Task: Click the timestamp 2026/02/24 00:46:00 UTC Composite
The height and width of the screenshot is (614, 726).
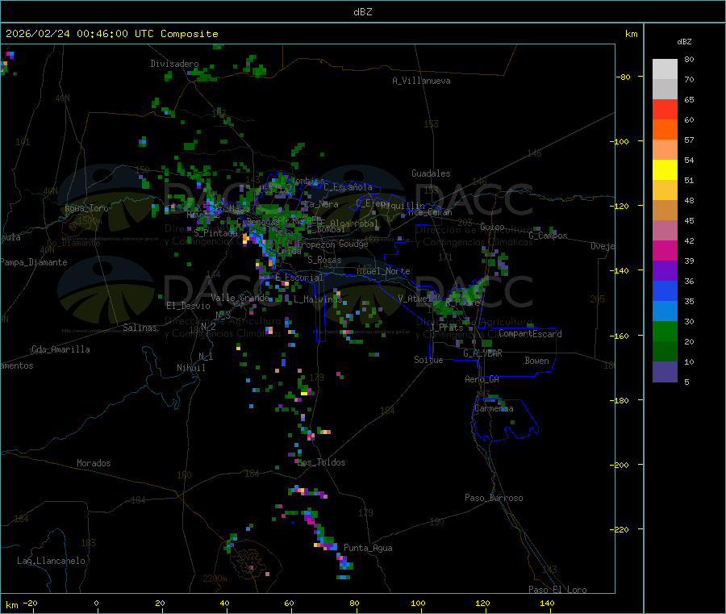Action: [111, 34]
